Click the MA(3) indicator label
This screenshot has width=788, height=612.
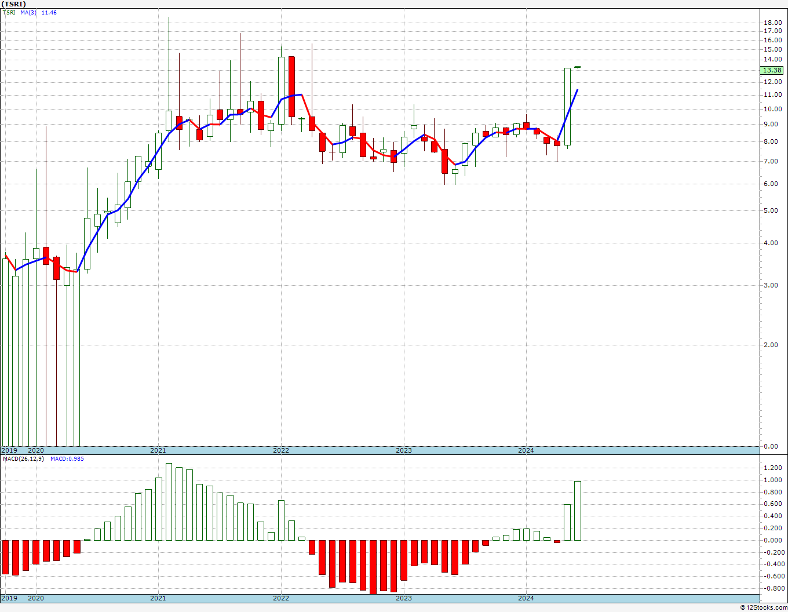click(29, 13)
